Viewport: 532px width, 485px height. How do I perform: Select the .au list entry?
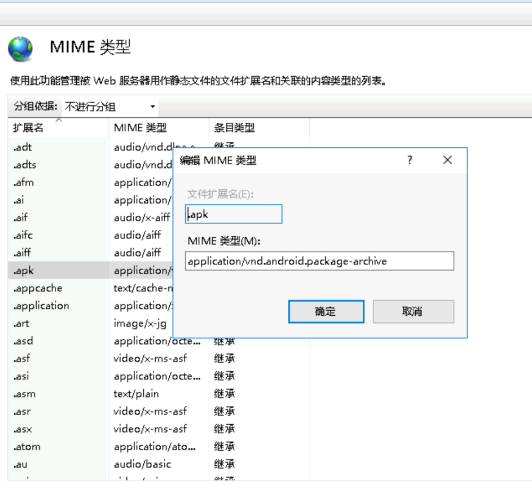point(20,464)
